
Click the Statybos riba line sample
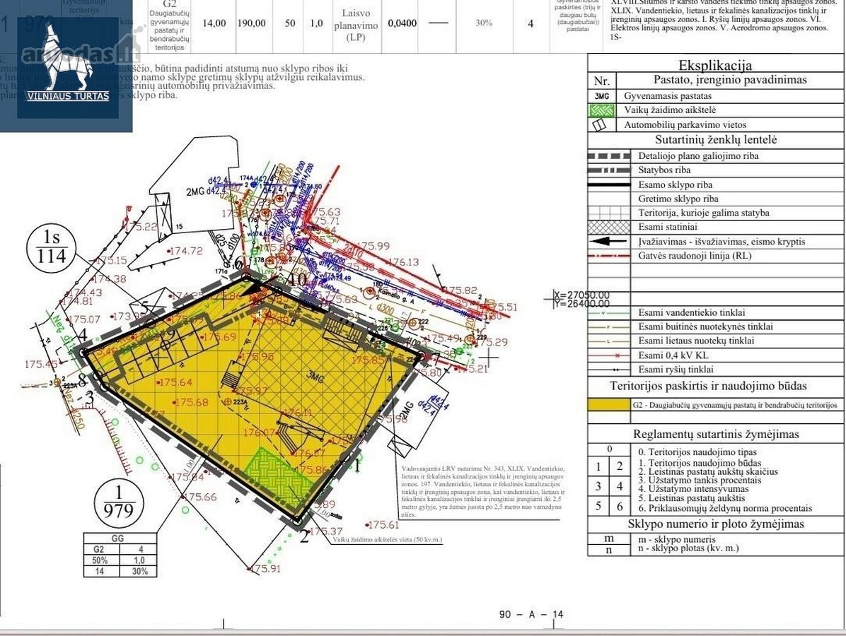tap(608, 170)
